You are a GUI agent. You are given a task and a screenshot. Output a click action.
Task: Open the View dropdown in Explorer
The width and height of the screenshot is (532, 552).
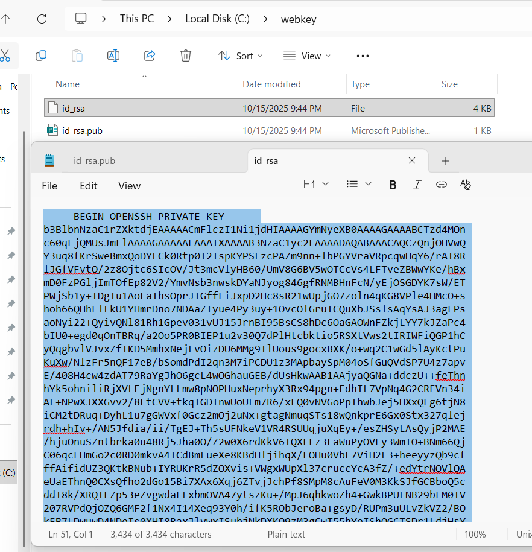pyautogui.click(x=307, y=56)
